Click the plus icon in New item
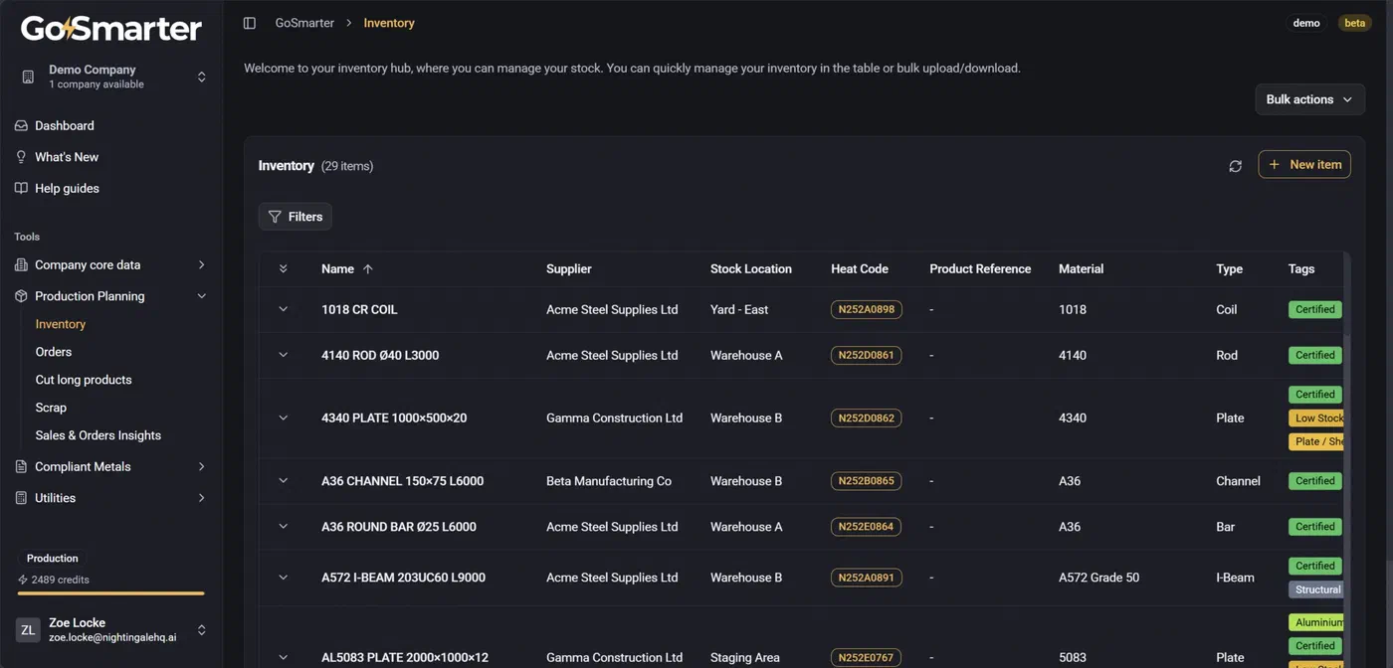1393x668 pixels. click(x=1275, y=164)
